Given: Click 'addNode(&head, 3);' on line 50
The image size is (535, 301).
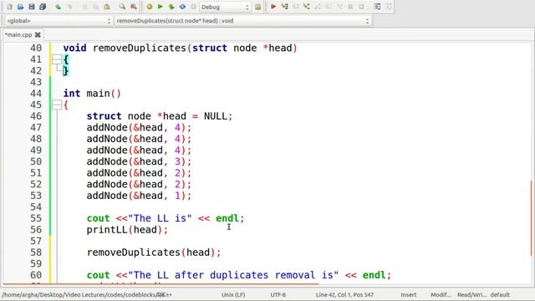Looking at the screenshot, I should click(139, 161).
